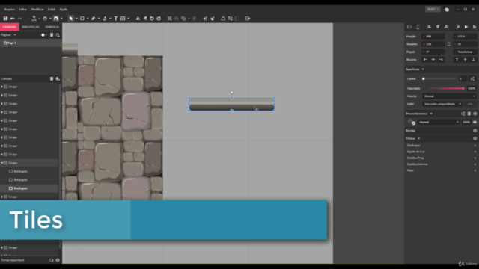Screen dimensions: 479x269
Task: Toggle the switch in the Páginas header
Action: (x=43, y=35)
